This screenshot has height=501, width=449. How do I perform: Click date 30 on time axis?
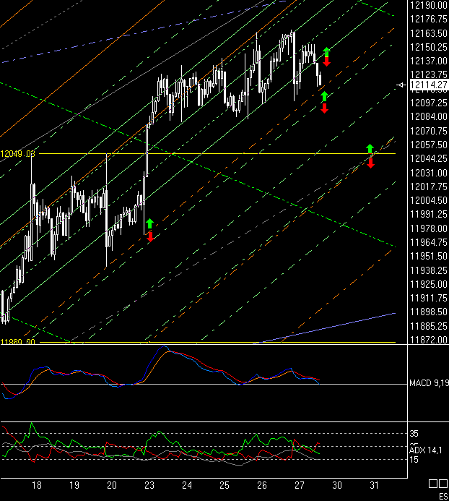pyautogui.click(x=337, y=485)
